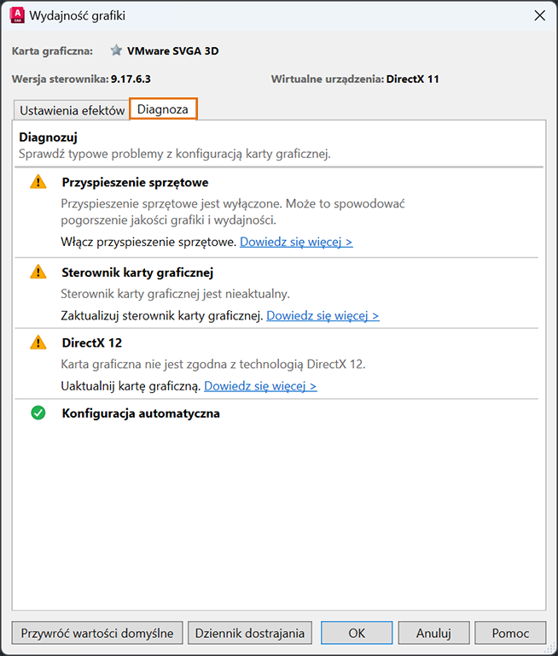This screenshot has height=656, width=558.
Task: Switch to the Ustawienia efektów tab
Action: point(72,110)
